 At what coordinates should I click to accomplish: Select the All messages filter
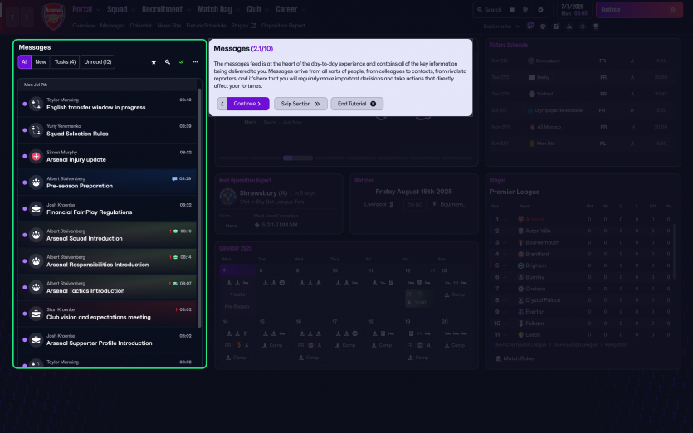coord(25,62)
